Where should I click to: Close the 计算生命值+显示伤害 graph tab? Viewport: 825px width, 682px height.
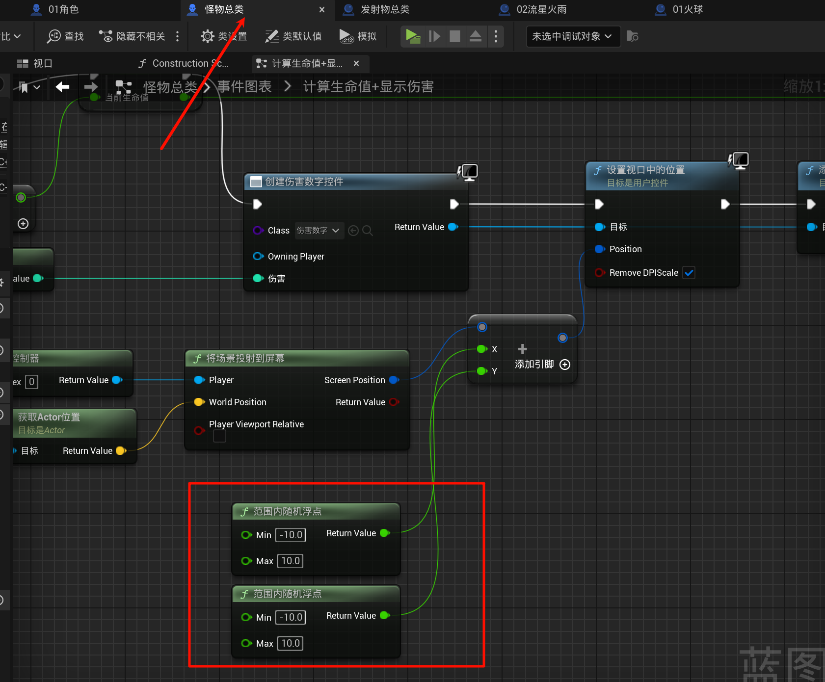tap(356, 63)
